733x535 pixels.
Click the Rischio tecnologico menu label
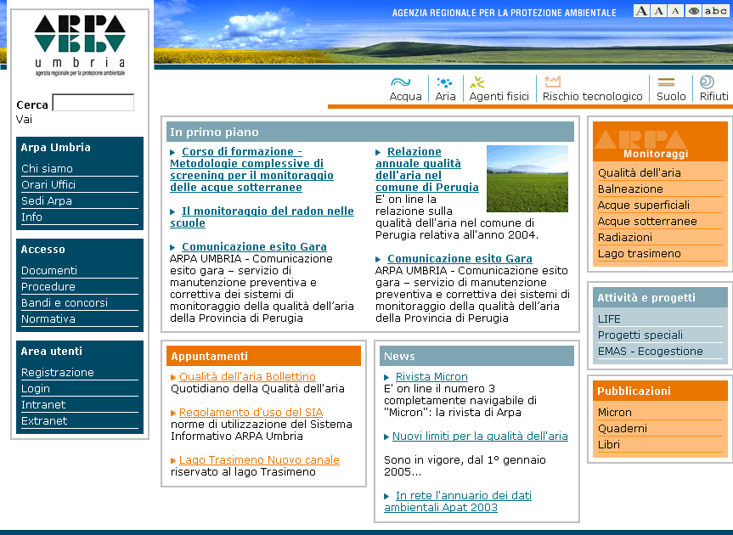click(x=592, y=96)
